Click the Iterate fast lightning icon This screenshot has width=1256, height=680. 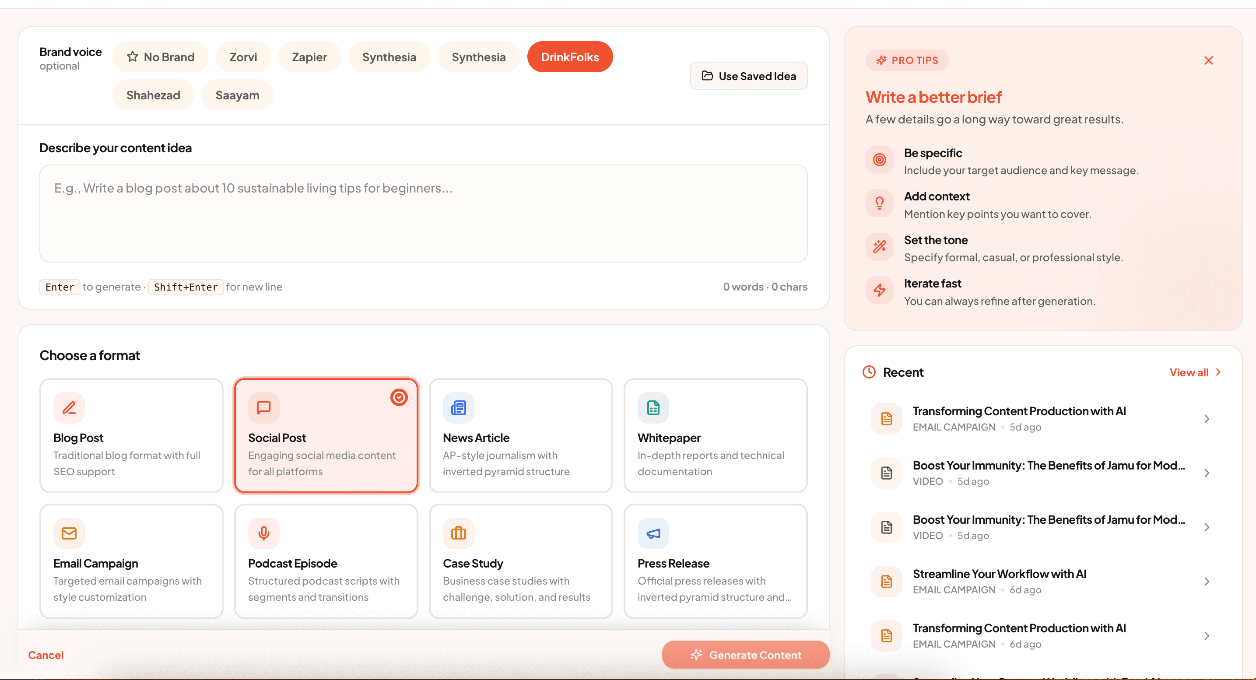tap(880, 291)
